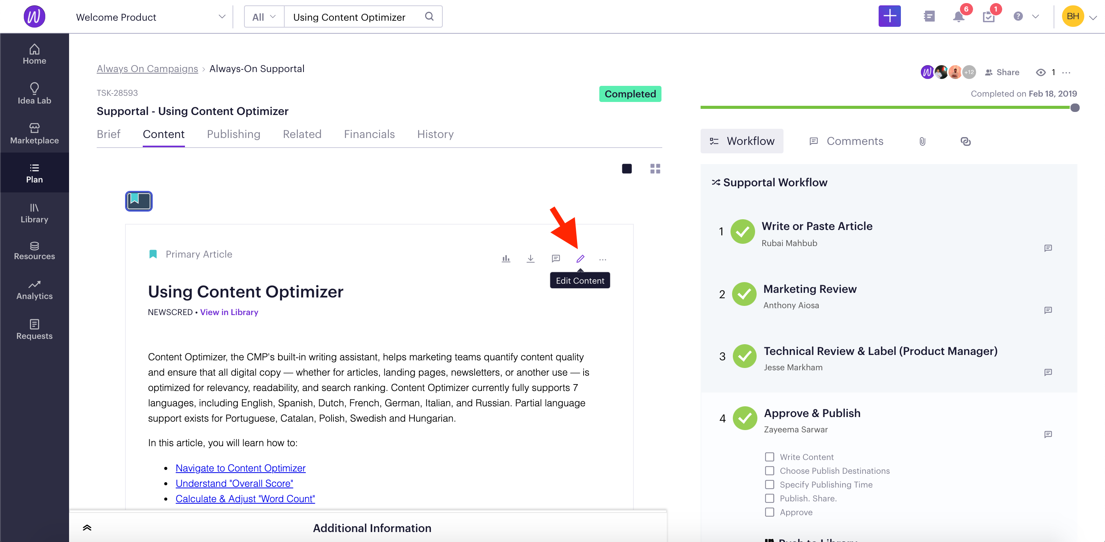Toggle Approve & Publish step checkmark

[x=744, y=418]
